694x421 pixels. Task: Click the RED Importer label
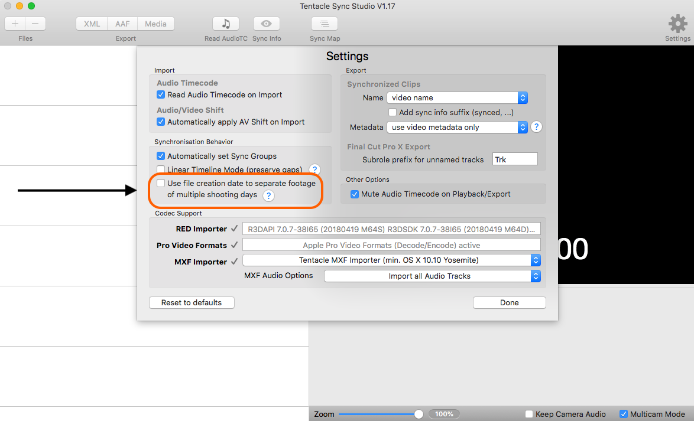coord(202,229)
